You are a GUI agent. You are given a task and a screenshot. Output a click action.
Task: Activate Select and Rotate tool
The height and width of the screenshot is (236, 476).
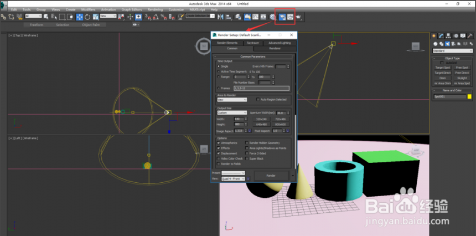pyautogui.click(x=87, y=17)
